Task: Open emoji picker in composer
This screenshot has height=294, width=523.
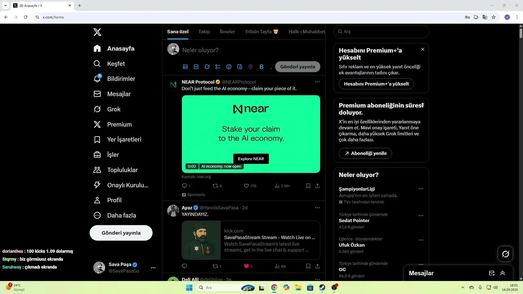Action: pyautogui.click(x=229, y=67)
